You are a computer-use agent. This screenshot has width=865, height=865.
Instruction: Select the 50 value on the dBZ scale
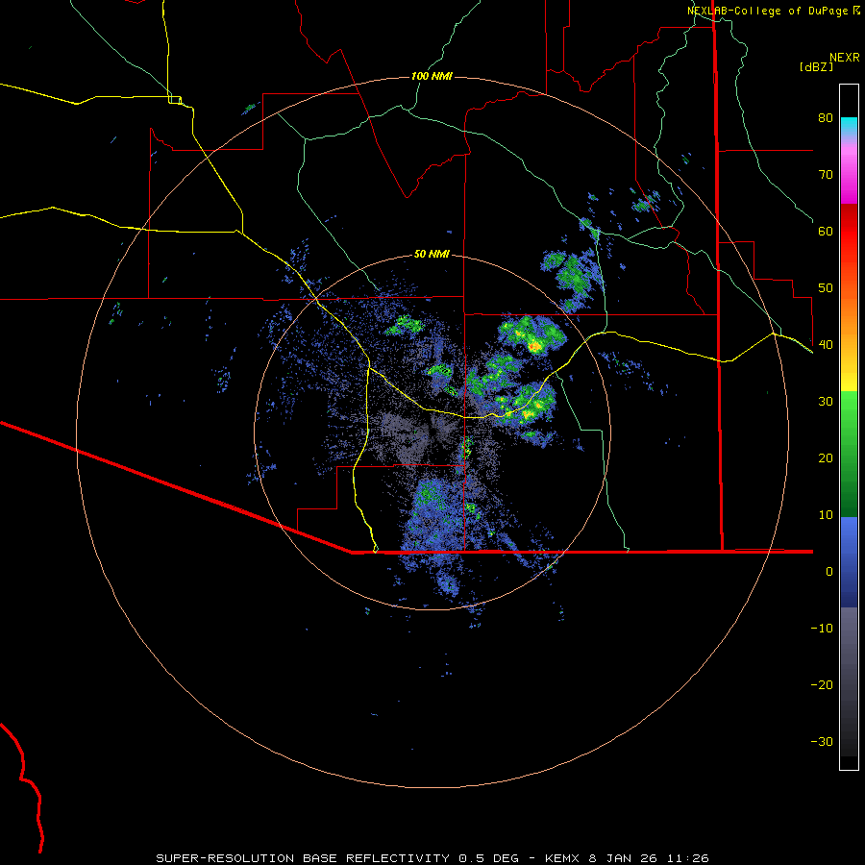[x=826, y=288]
